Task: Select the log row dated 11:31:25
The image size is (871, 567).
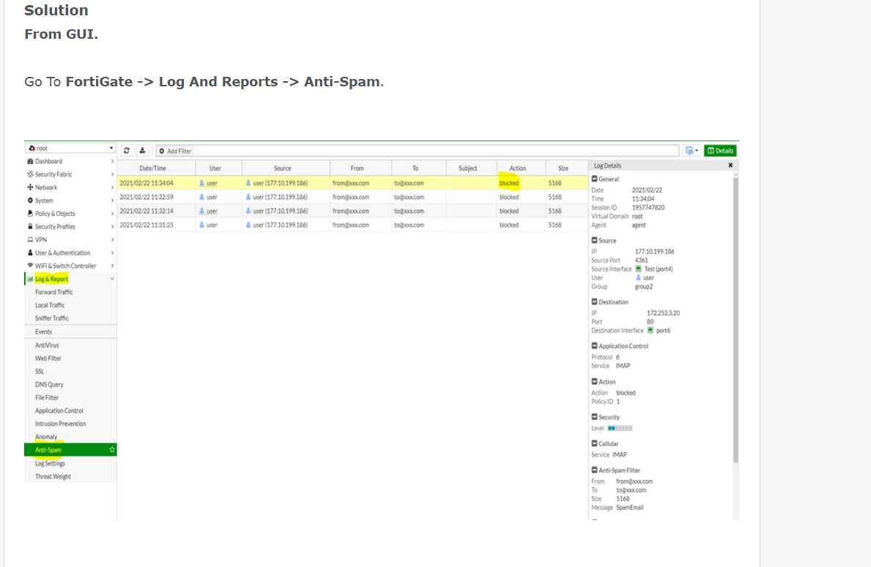Action: click(353, 225)
